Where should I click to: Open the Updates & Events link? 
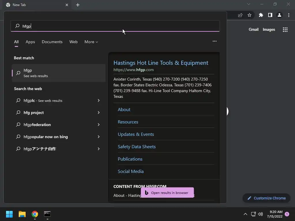pyautogui.click(x=136, y=134)
